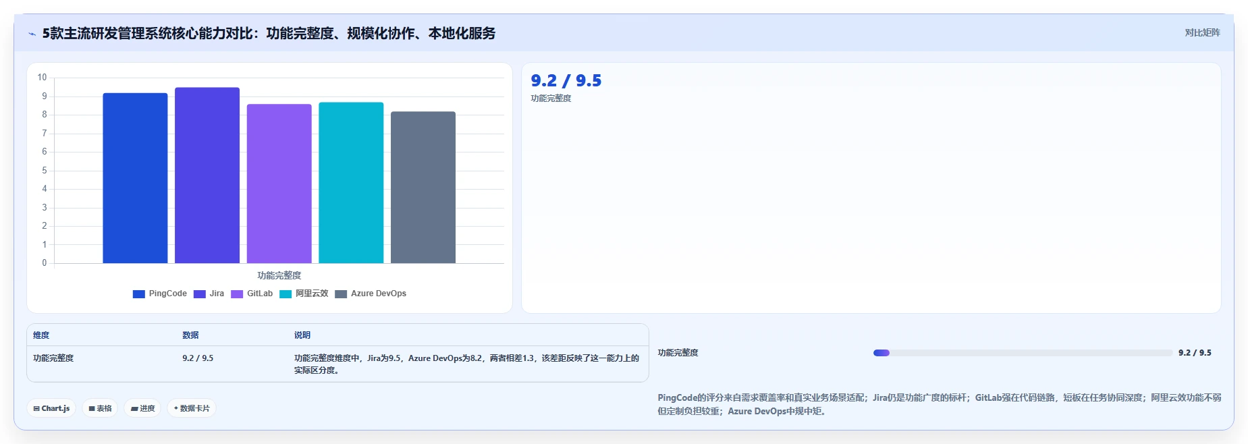Click the 进度 tag
This screenshot has height=444, width=1248.
pyautogui.click(x=142, y=408)
